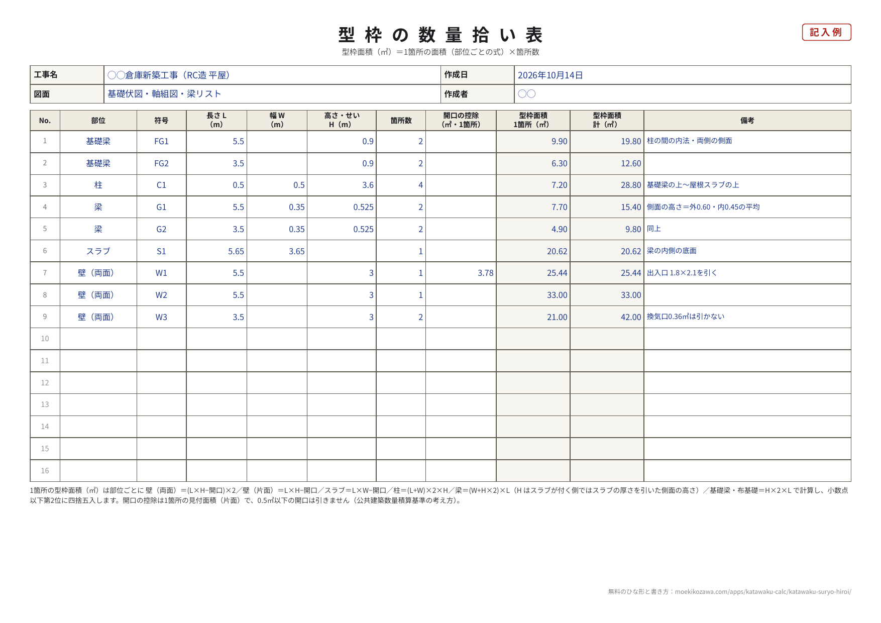Screen dimensions: 881x623
Task: Click the 備考 note 換気口0.36㎡は引かない
Action: 686,317
